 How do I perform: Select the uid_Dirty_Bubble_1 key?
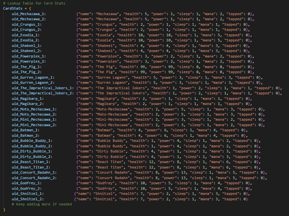(x=32, y=151)
